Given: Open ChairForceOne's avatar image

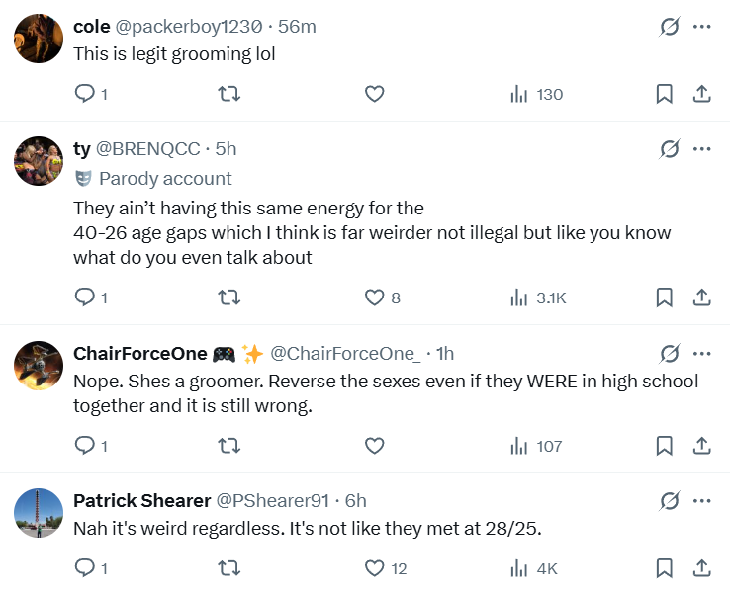Looking at the screenshot, I should [40, 366].
